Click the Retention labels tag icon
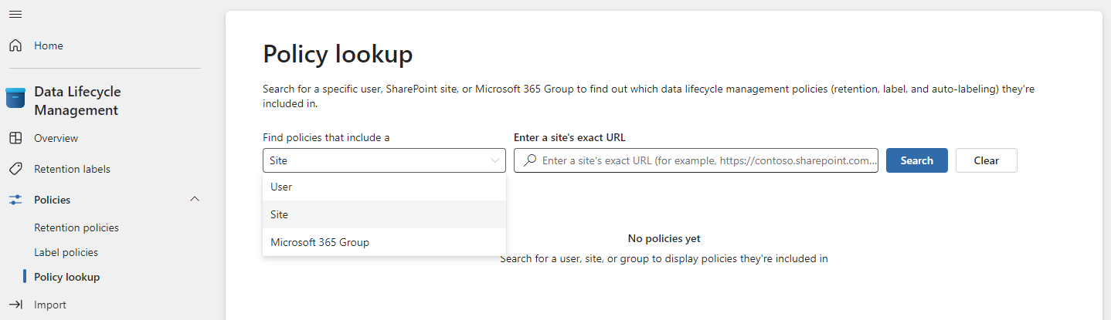This screenshot has width=1111, height=320. click(x=15, y=169)
